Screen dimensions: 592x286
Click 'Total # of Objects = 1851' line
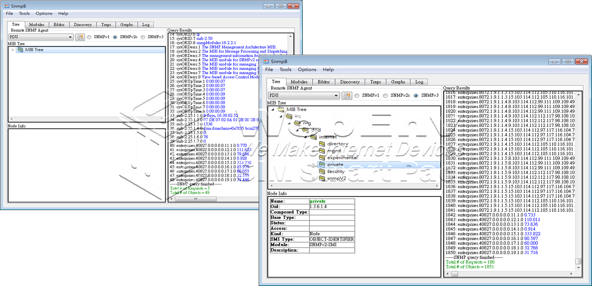[x=470, y=267]
